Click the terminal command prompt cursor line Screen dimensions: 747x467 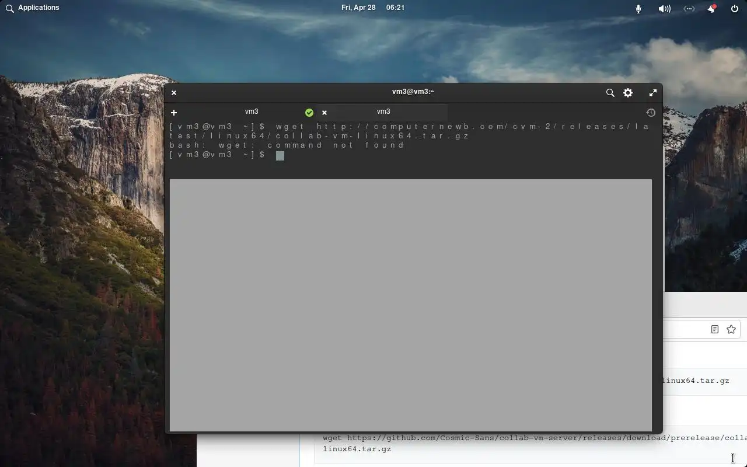click(226, 155)
